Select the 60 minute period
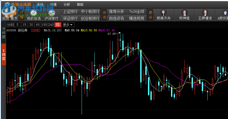 pos(38,25)
